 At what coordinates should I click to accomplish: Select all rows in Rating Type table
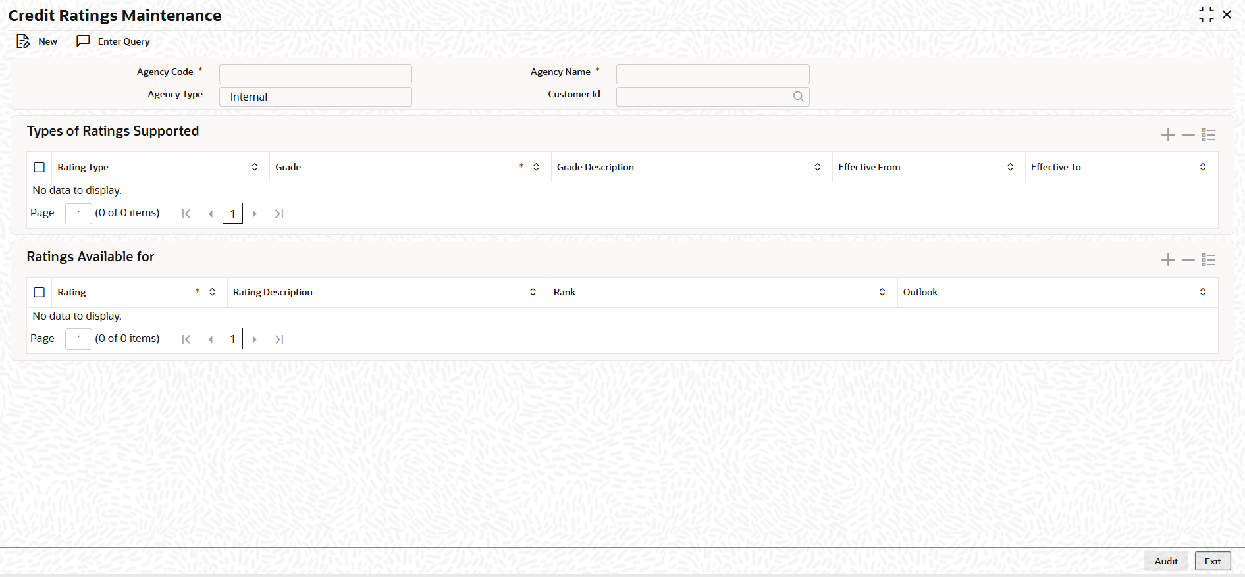[x=40, y=167]
